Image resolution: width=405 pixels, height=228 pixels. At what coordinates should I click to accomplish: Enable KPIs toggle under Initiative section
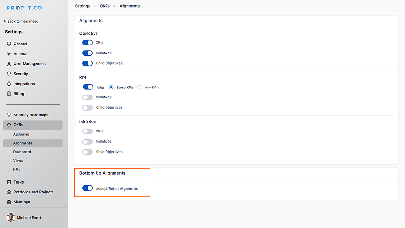click(88, 131)
